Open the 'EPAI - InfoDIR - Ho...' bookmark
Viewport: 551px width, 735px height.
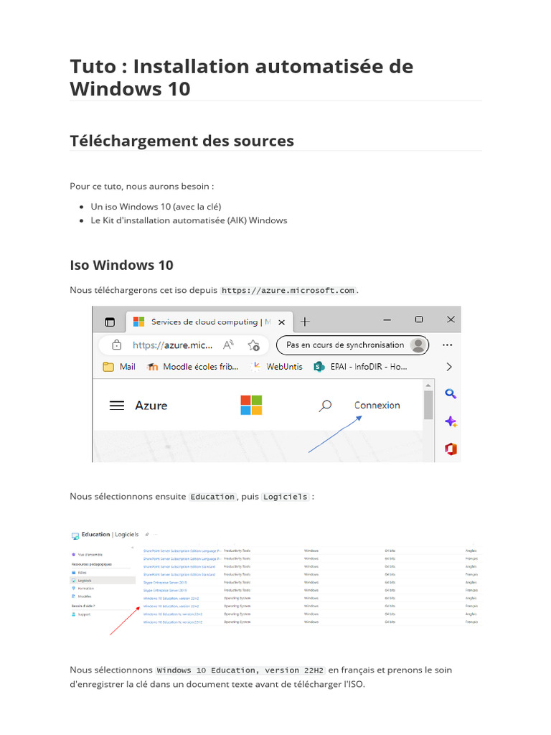[x=360, y=367]
